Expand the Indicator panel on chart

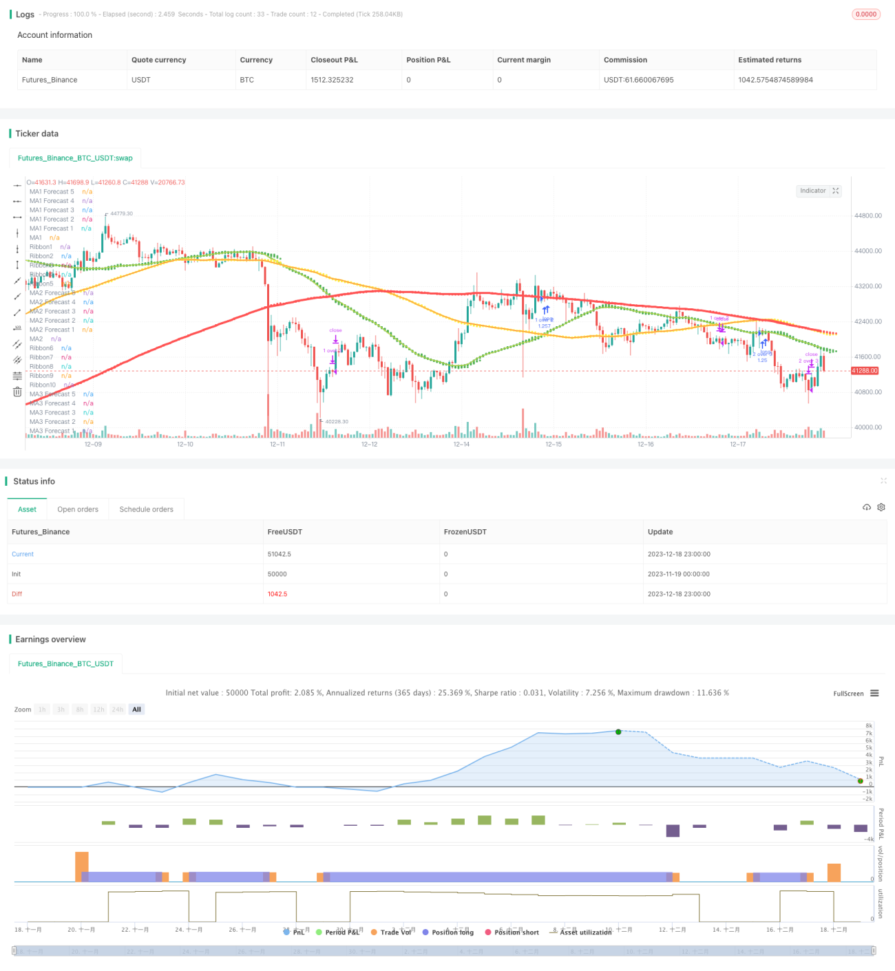(819, 191)
